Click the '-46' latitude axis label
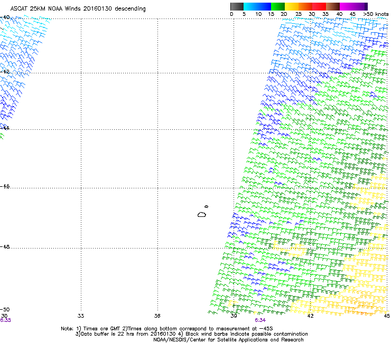Image resolution: width=391 pixels, height=343 pixels. click(5, 187)
